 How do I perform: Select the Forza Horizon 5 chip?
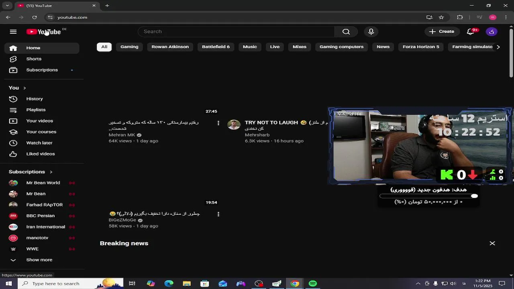click(421, 47)
